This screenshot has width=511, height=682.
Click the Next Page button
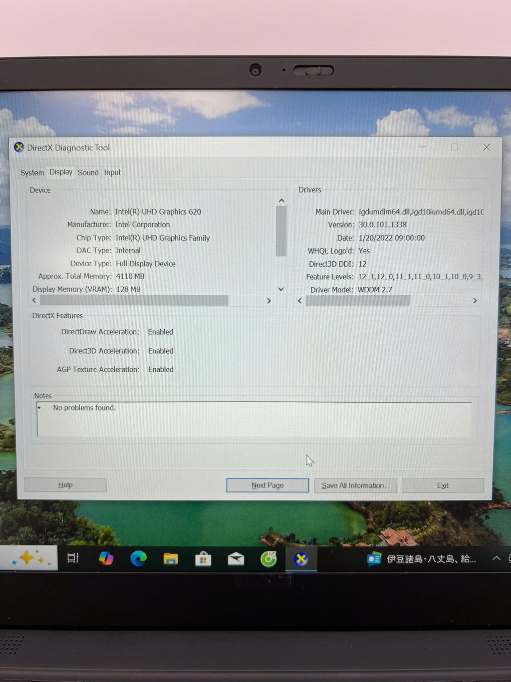coord(267,485)
